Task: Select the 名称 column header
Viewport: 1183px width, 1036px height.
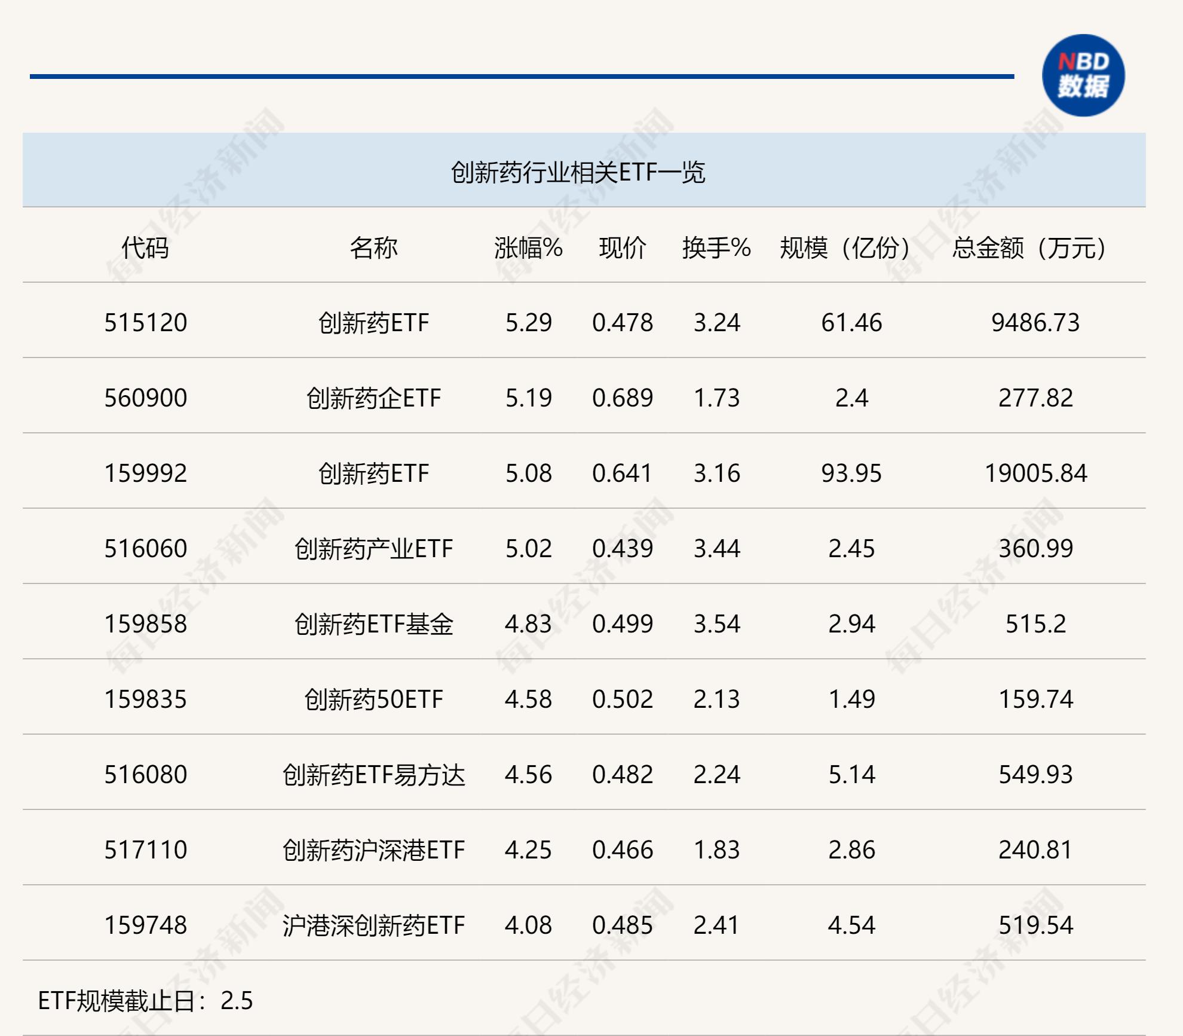Action: pyautogui.click(x=373, y=247)
